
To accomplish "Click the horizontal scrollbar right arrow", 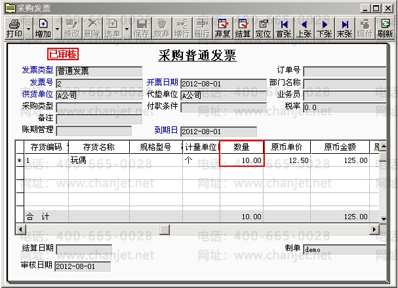I will pos(374,230).
